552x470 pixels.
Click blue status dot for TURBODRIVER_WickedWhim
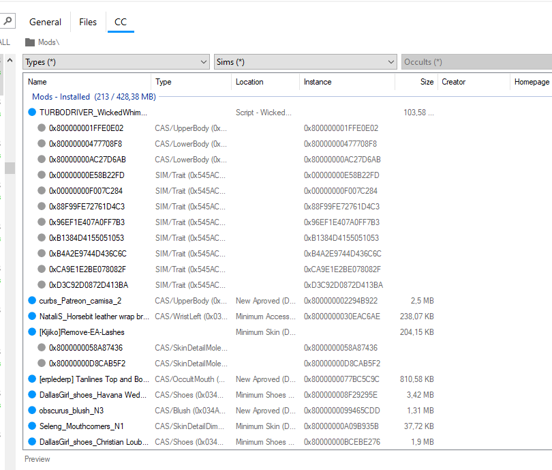[32, 113]
